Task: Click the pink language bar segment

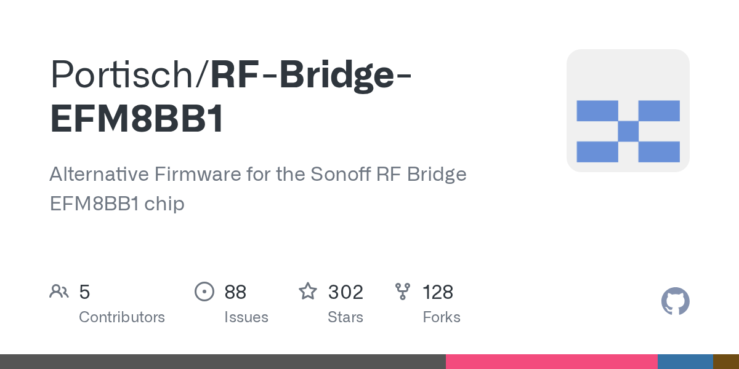Action: [x=551, y=362]
